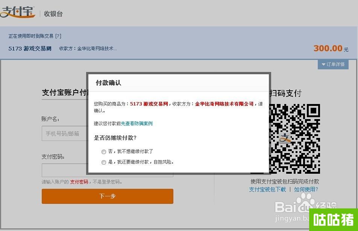Click the QR code for scan payment

coord(295,139)
